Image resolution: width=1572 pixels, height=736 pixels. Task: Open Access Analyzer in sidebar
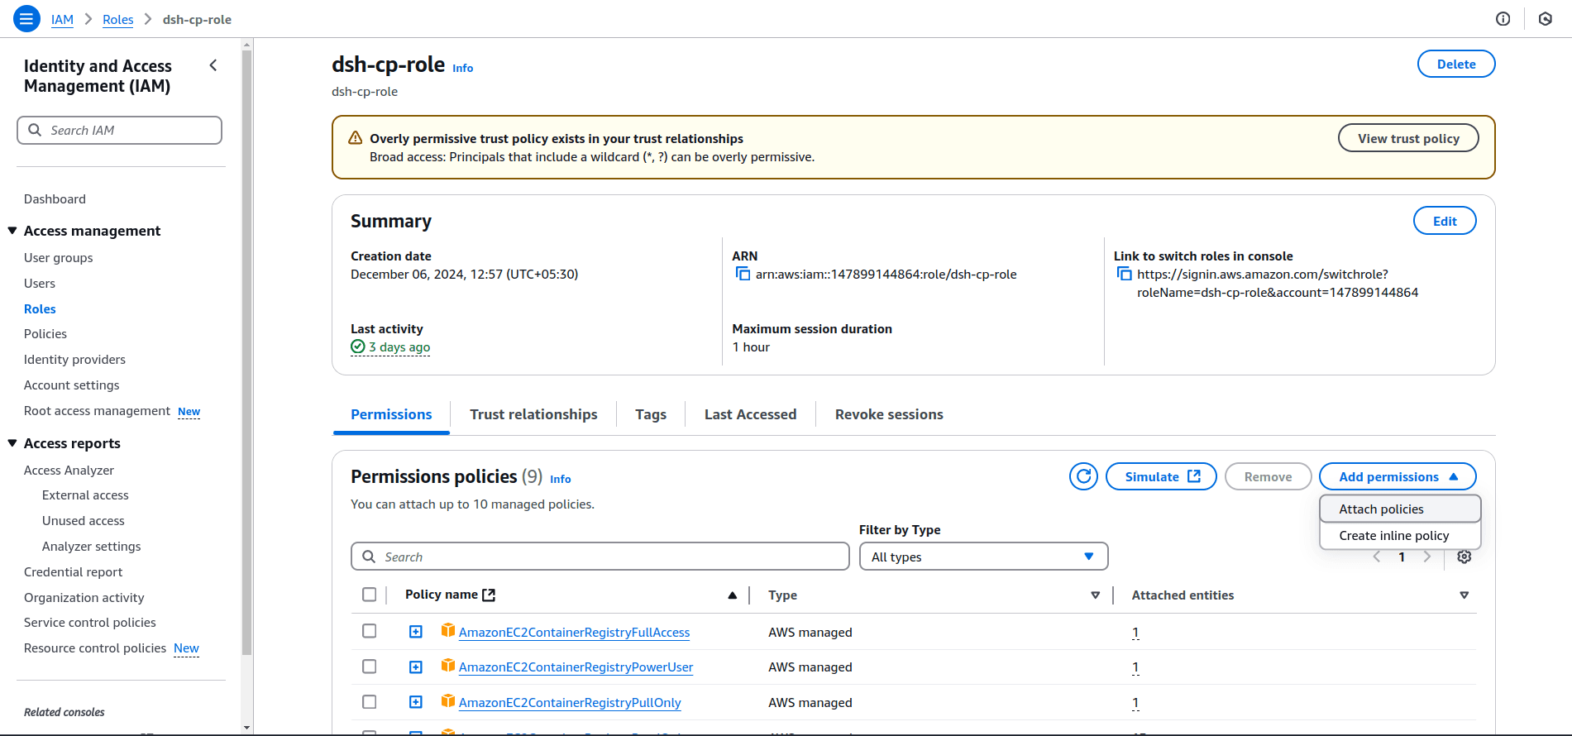(69, 470)
